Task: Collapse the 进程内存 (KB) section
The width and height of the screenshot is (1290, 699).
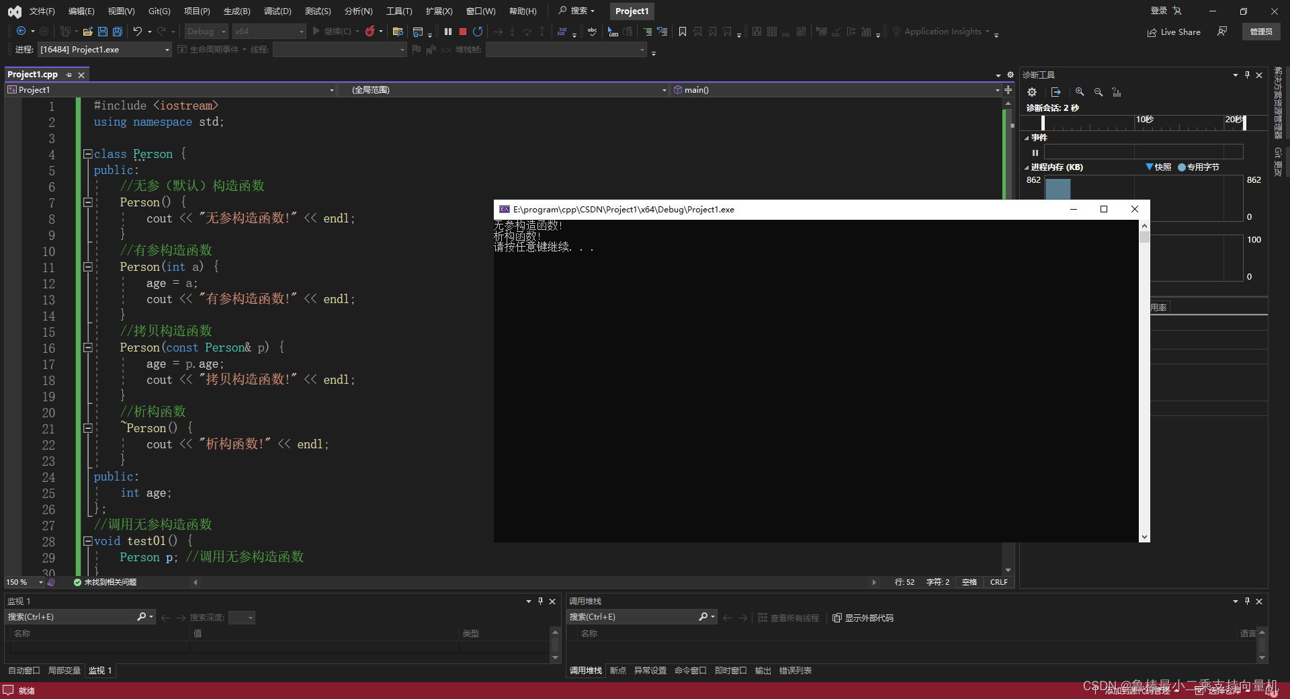Action: pyautogui.click(x=1027, y=167)
